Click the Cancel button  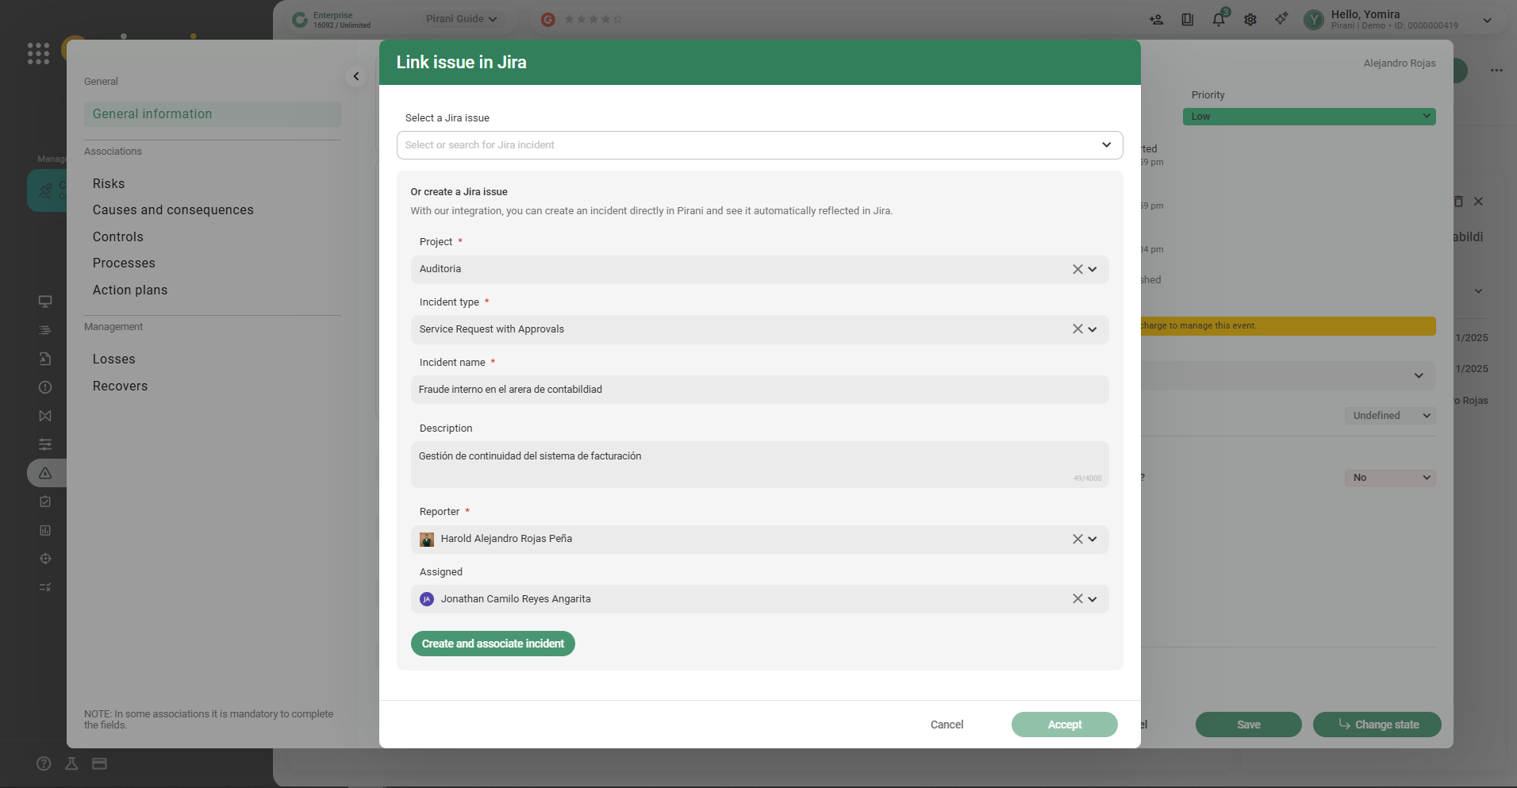(x=947, y=725)
